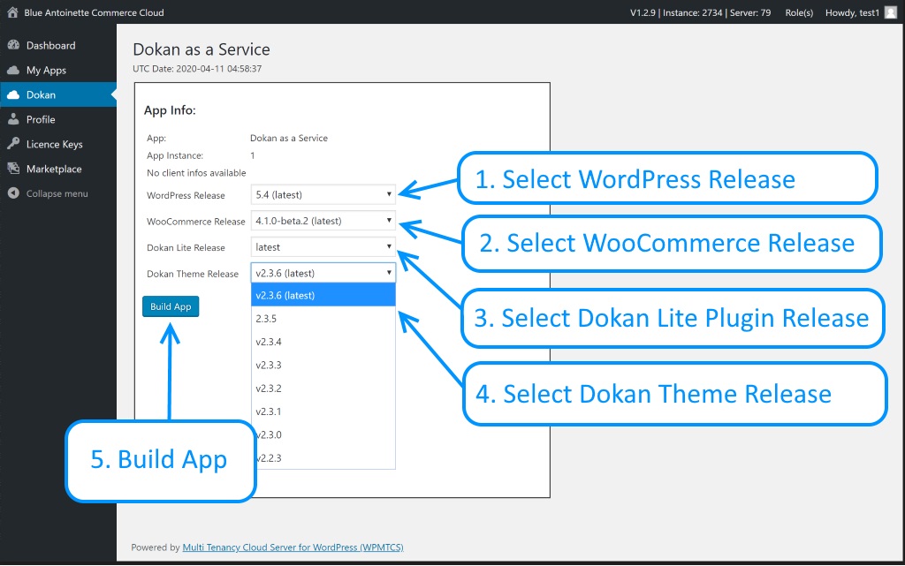Choose v2.3.6 (latest) from theme list
The height and width of the screenshot is (566, 905).
tap(323, 295)
